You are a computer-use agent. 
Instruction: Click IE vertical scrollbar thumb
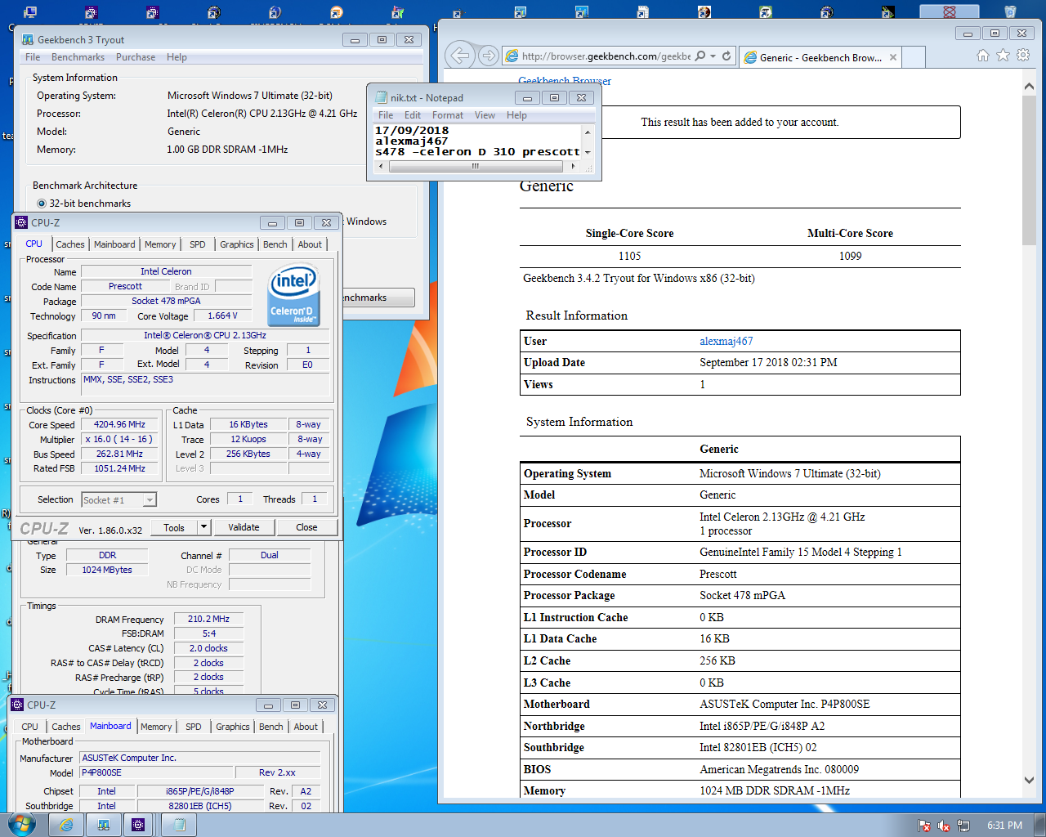[x=1029, y=168]
